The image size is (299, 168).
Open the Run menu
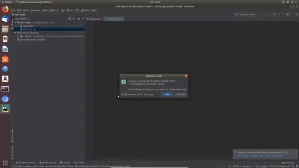(x=63, y=10)
